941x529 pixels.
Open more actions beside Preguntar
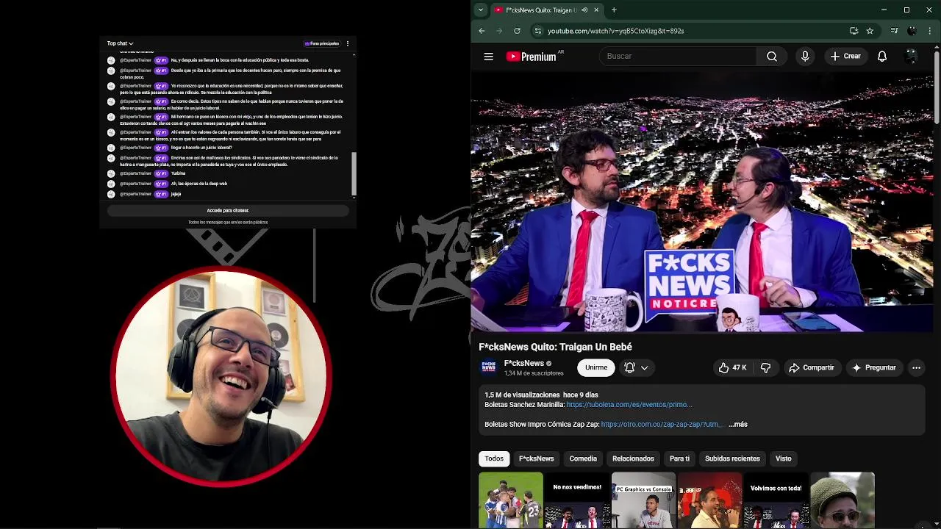pos(916,367)
